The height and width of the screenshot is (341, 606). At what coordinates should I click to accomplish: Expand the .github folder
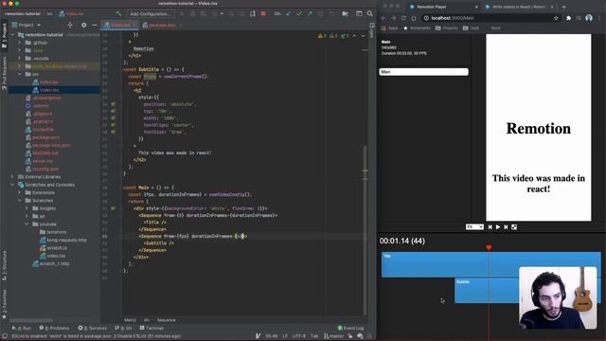(x=20, y=43)
